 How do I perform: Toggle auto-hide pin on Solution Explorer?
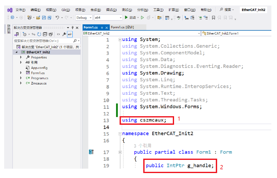click(72, 28)
